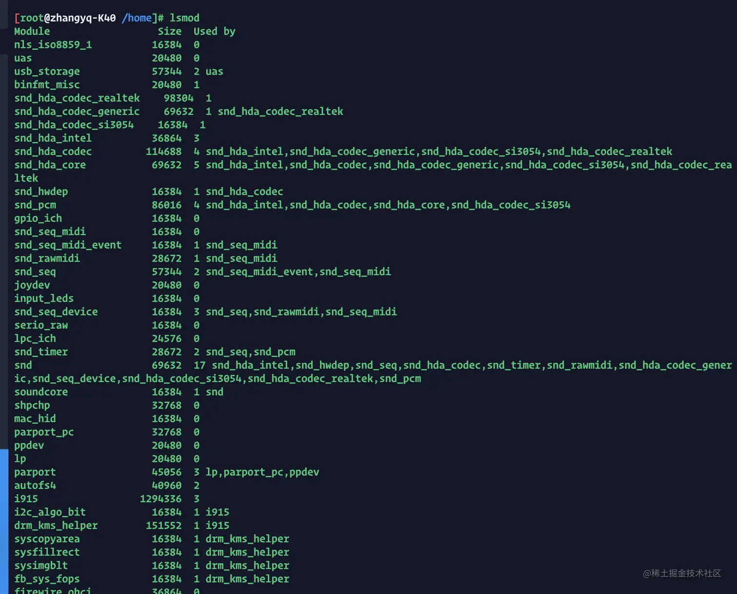Image resolution: width=737 pixels, height=594 pixels.
Task: Click the "lsmod" command in the prompt
Action: [184, 18]
